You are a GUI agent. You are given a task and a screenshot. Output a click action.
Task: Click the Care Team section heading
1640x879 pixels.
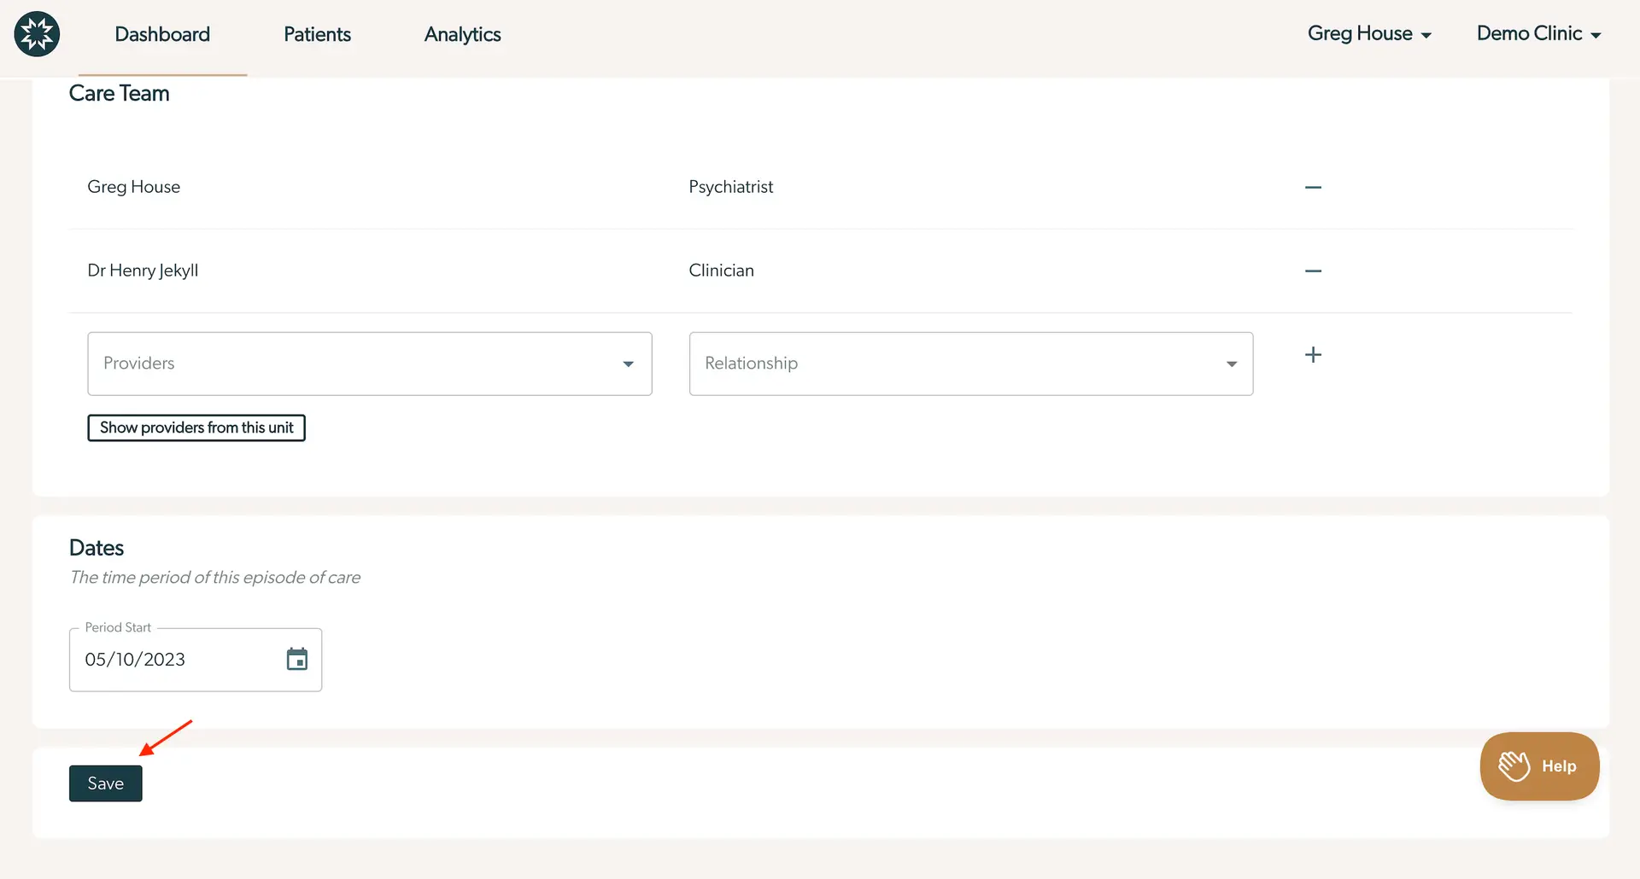point(119,93)
